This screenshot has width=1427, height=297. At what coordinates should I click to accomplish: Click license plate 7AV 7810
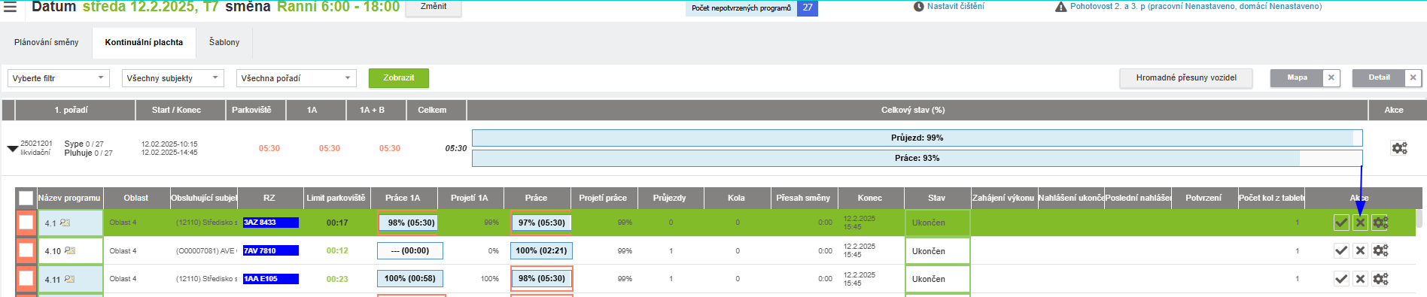click(x=270, y=250)
